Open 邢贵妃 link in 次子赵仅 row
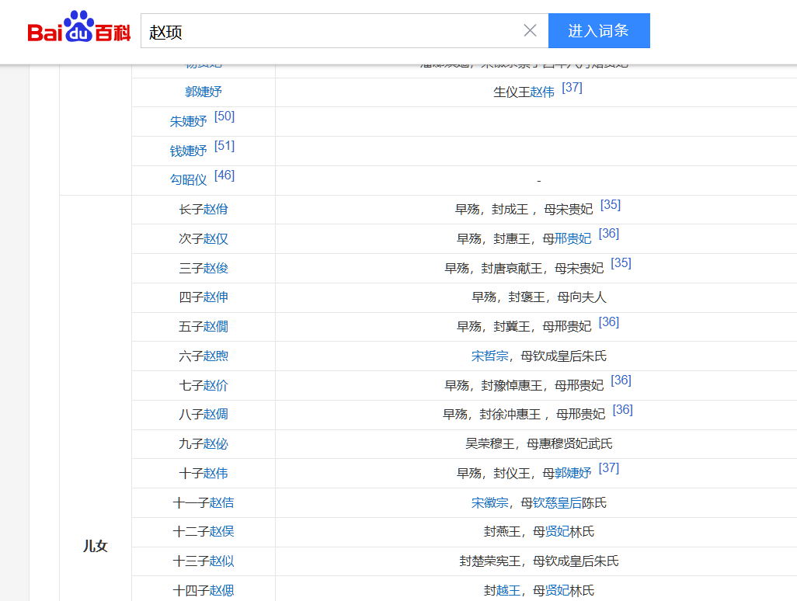The height and width of the screenshot is (601, 797). point(573,238)
